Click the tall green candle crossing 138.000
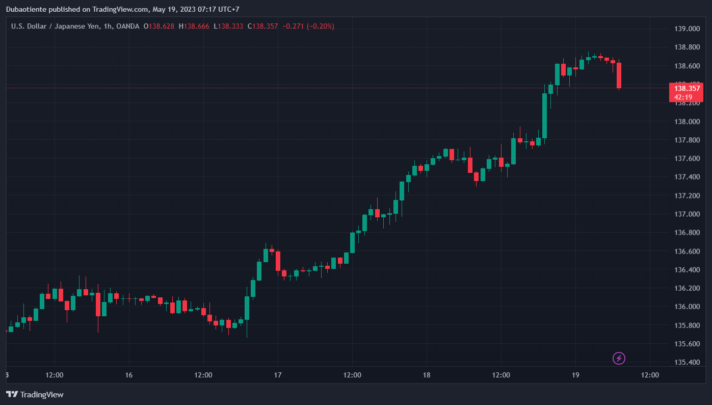The image size is (712, 405). [544, 115]
